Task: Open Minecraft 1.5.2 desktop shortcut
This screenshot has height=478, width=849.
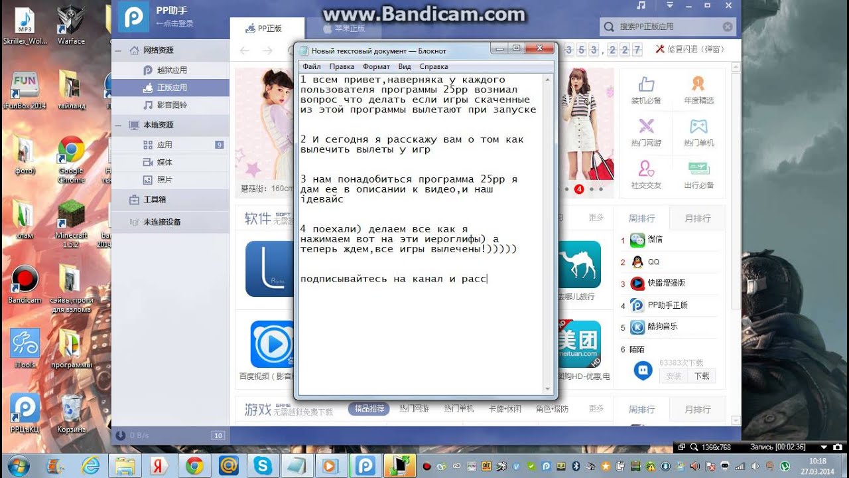Action: (x=71, y=224)
